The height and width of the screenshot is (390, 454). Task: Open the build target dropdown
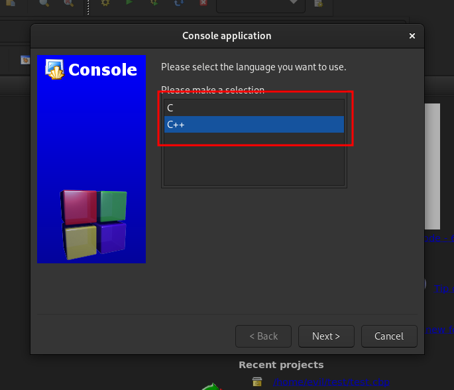[260, 4]
